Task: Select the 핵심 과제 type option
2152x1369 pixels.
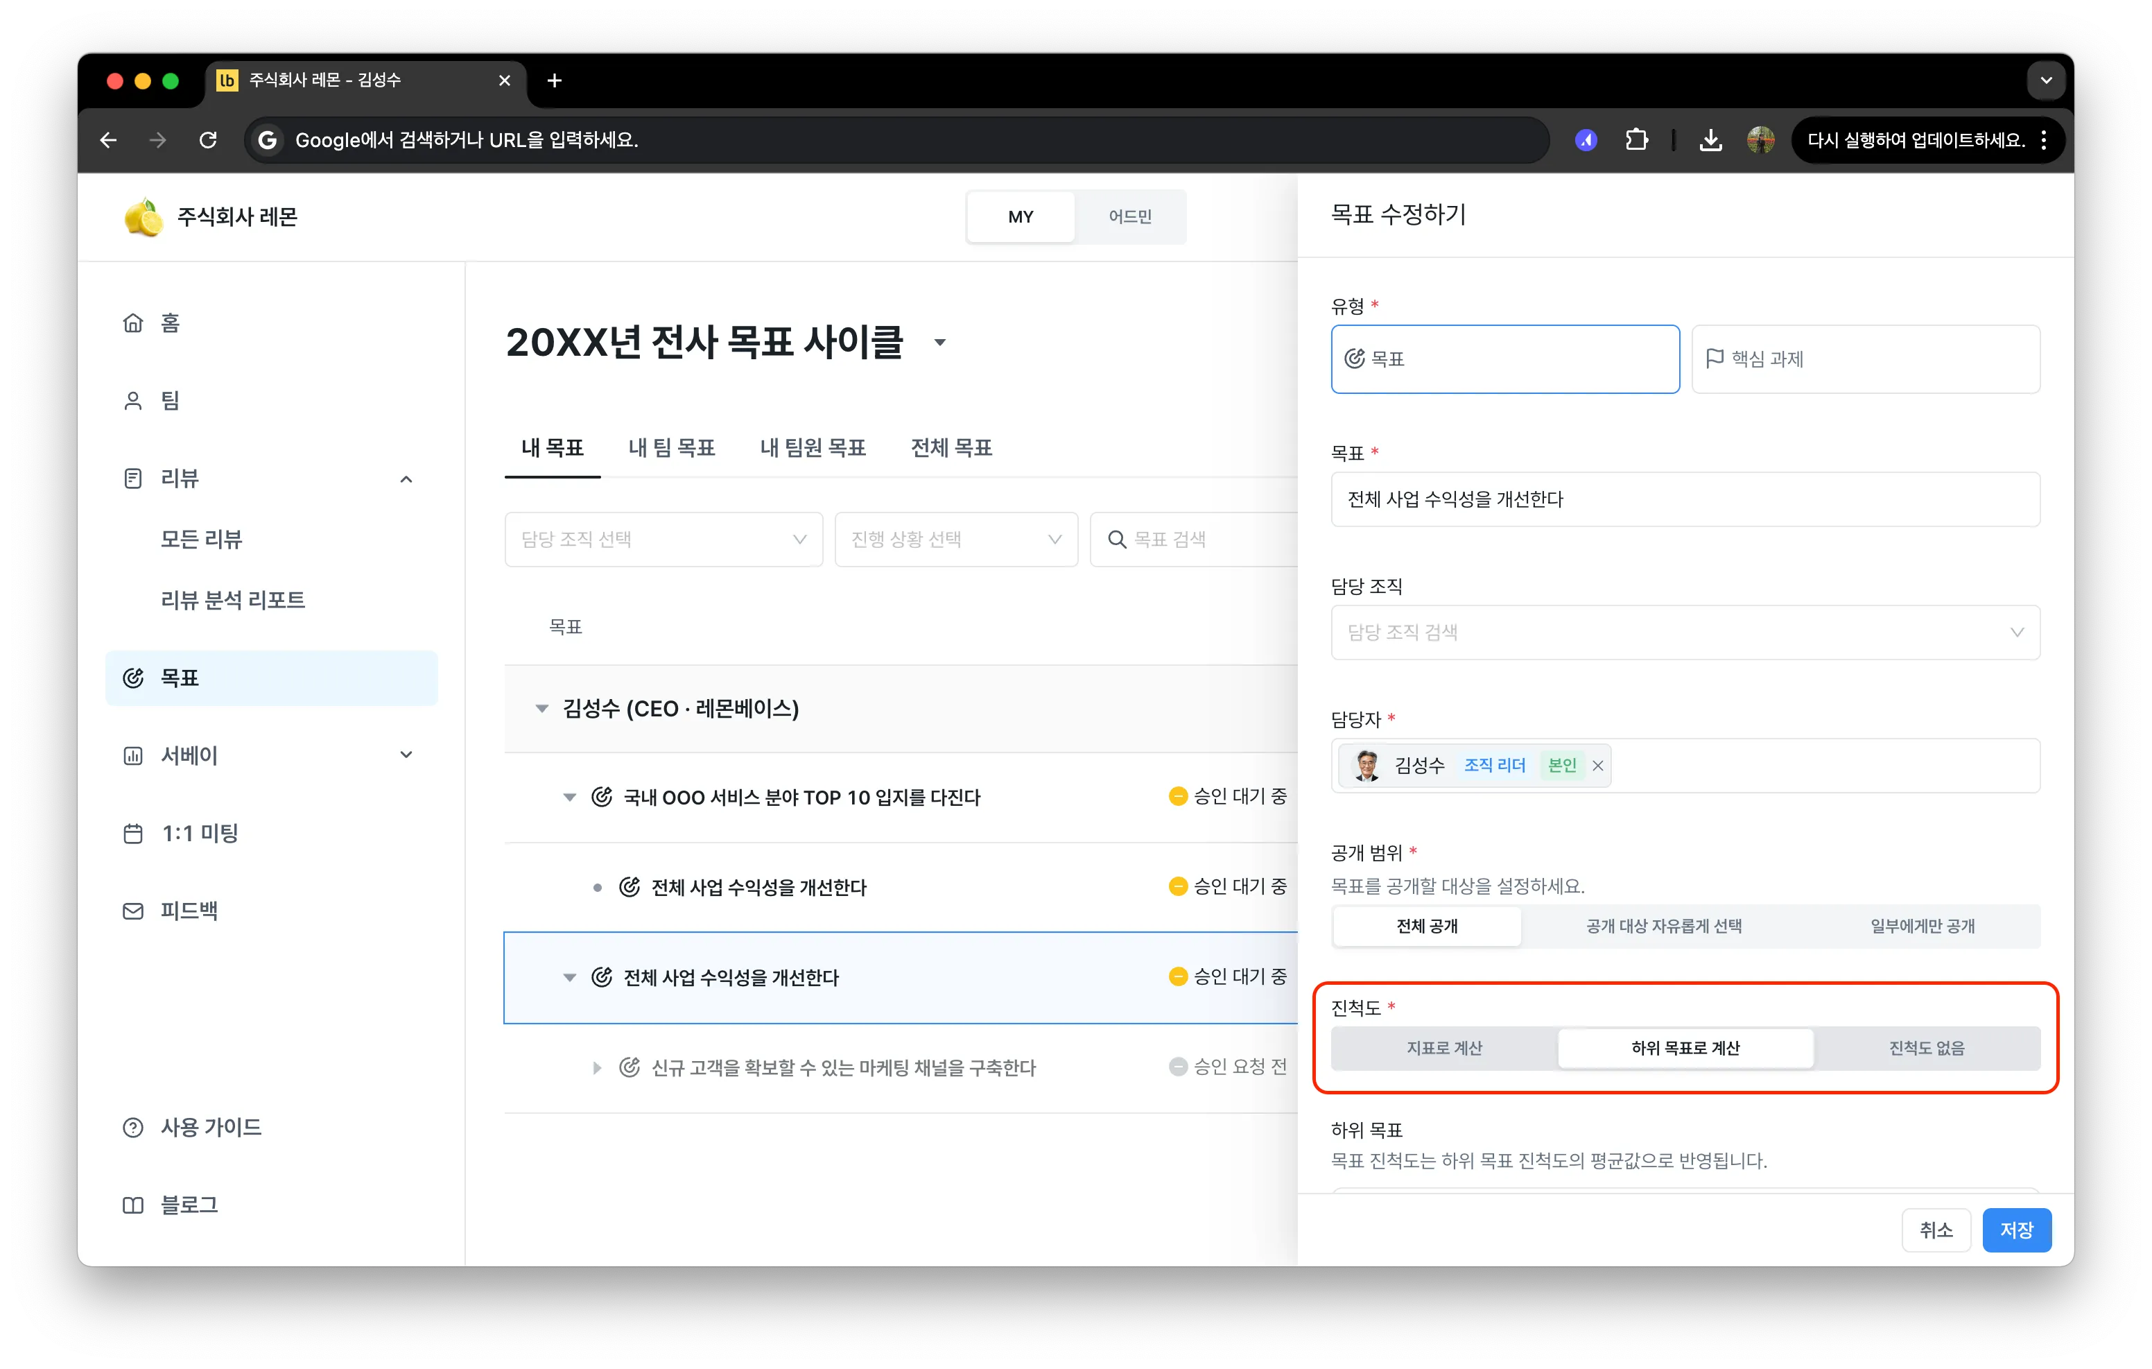Action: pos(1865,359)
